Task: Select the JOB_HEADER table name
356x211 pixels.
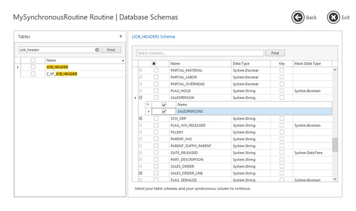Action: (x=57, y=67)
